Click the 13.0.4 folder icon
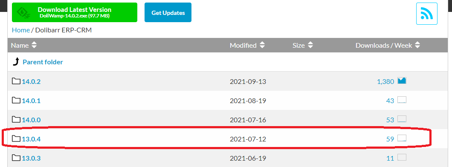This screenshot has width=452, height=167. pos(16,139)
